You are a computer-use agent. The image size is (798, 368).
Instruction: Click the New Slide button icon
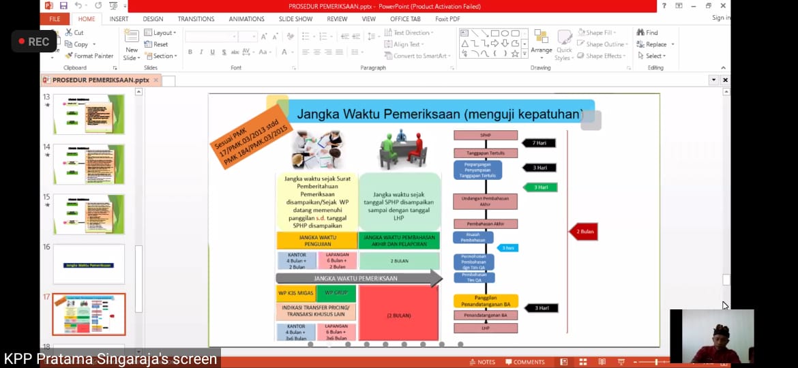click(132, 38)
